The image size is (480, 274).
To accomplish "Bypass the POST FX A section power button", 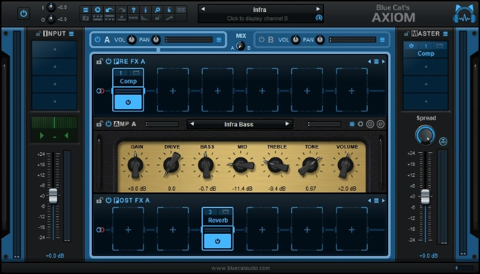I will coord(109,200).
